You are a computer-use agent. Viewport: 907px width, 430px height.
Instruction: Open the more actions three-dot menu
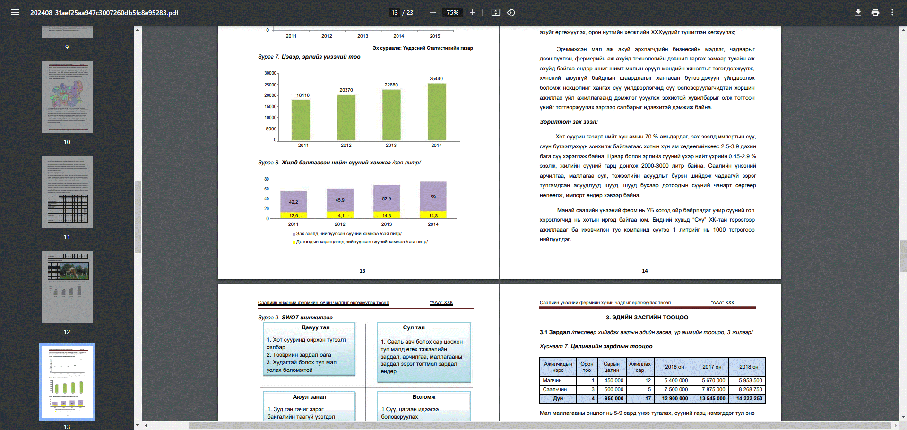coord(892,12)
